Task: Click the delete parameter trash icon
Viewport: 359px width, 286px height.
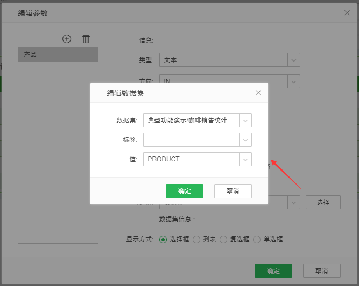Action: click(x=86, y=39)
